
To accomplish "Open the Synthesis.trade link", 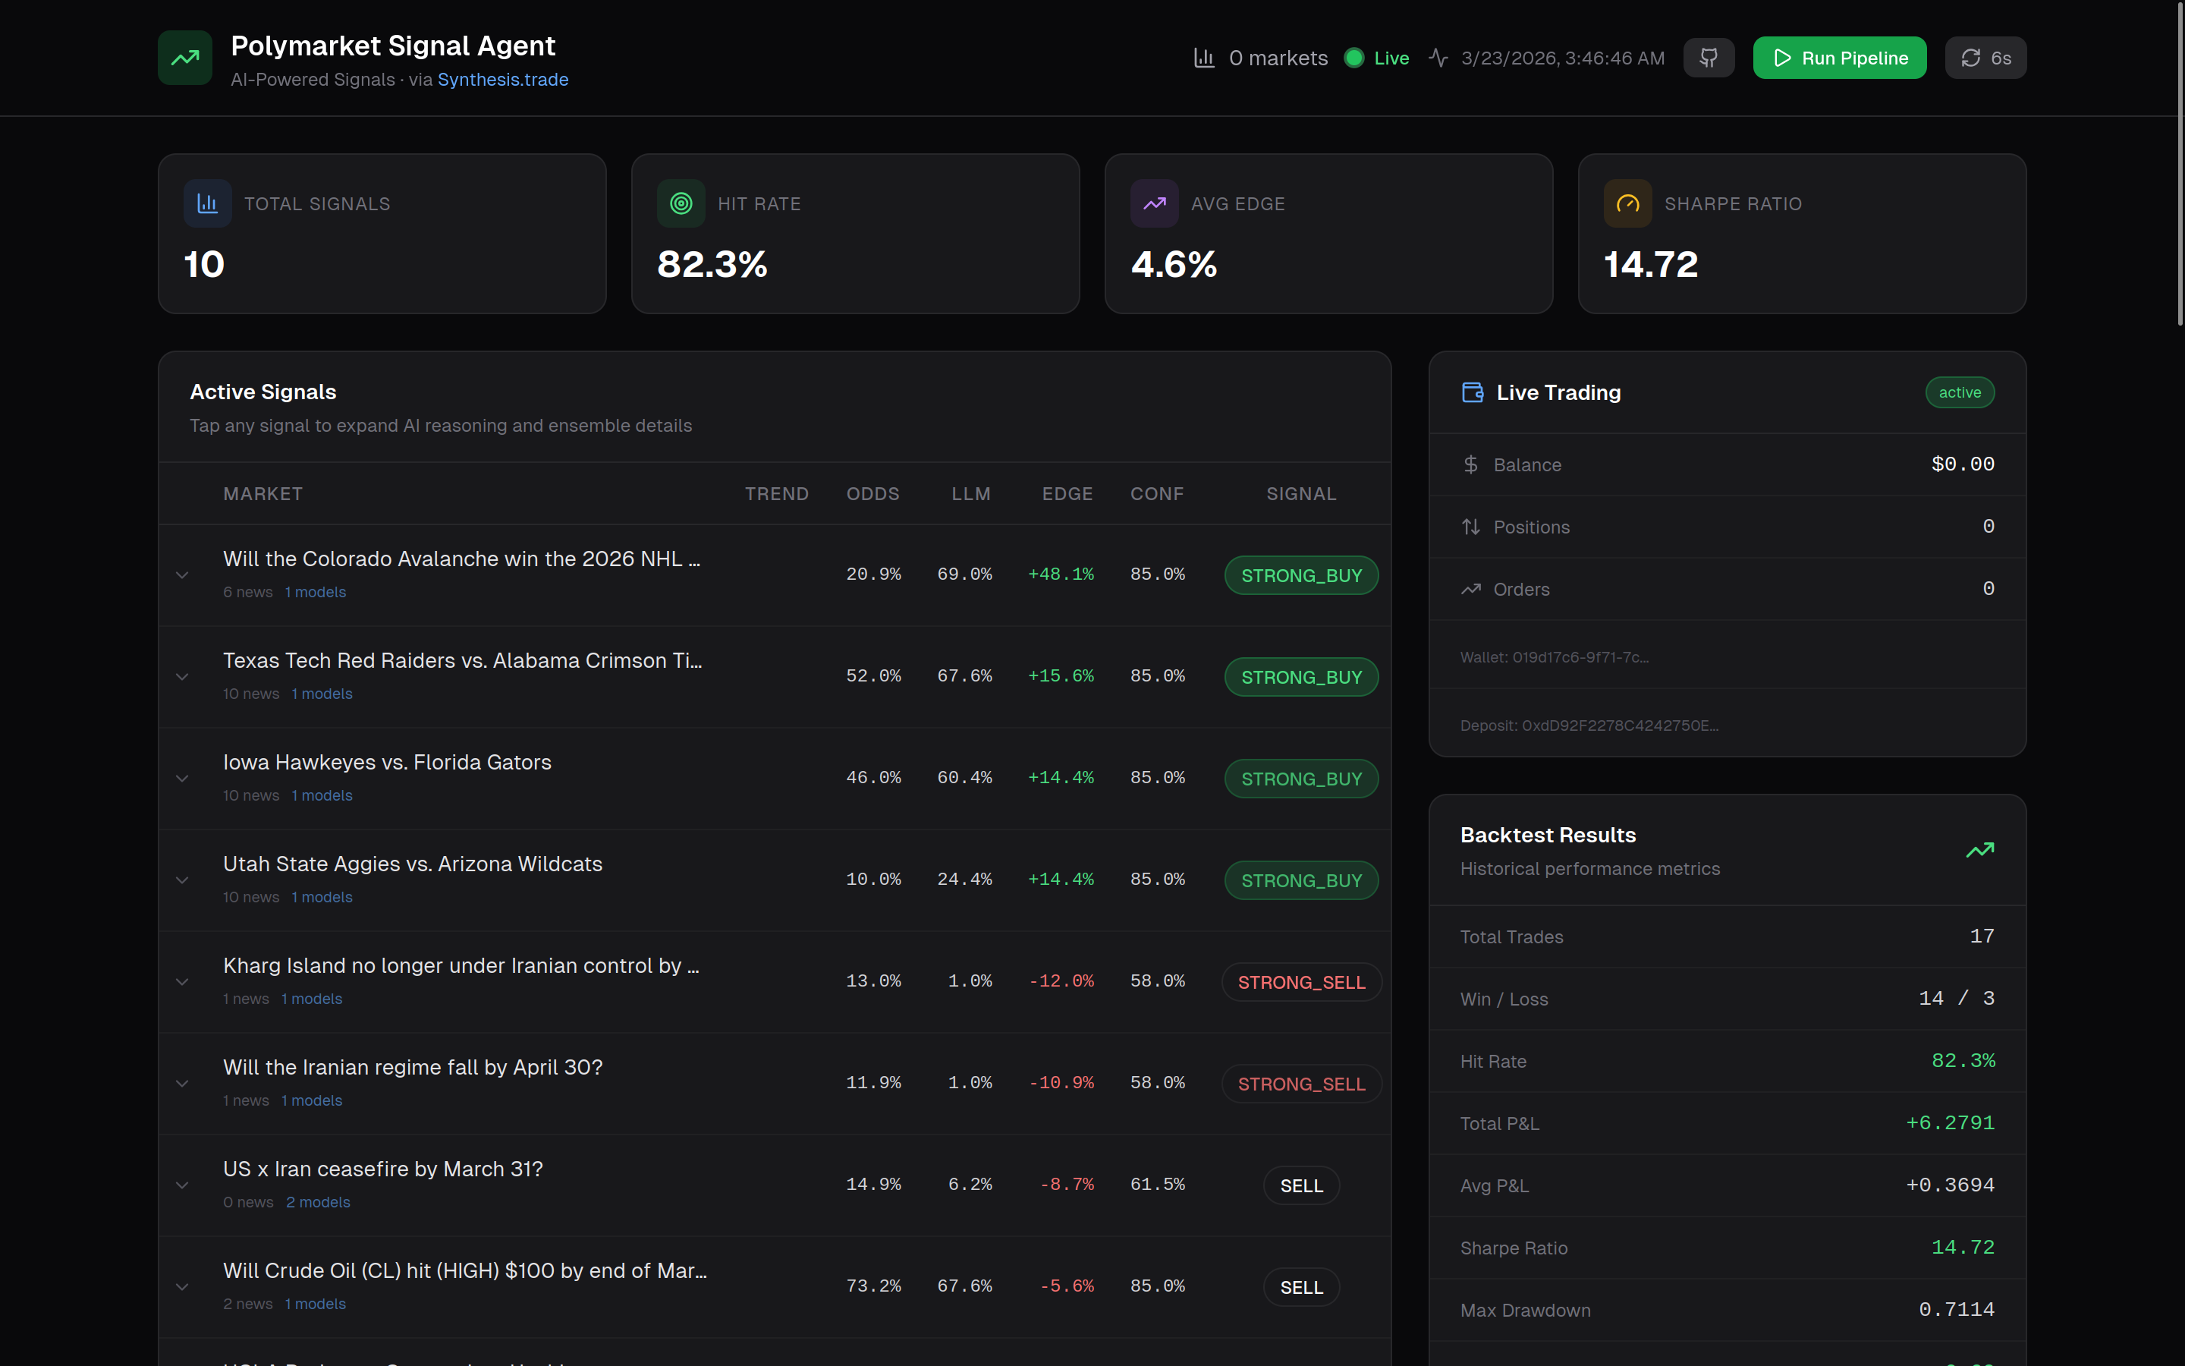I will [503, 80].
